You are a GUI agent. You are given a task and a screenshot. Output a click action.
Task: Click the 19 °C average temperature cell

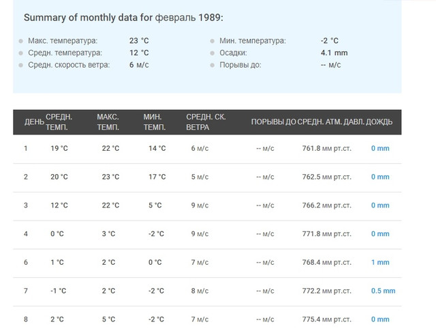[x=59, y=148]
